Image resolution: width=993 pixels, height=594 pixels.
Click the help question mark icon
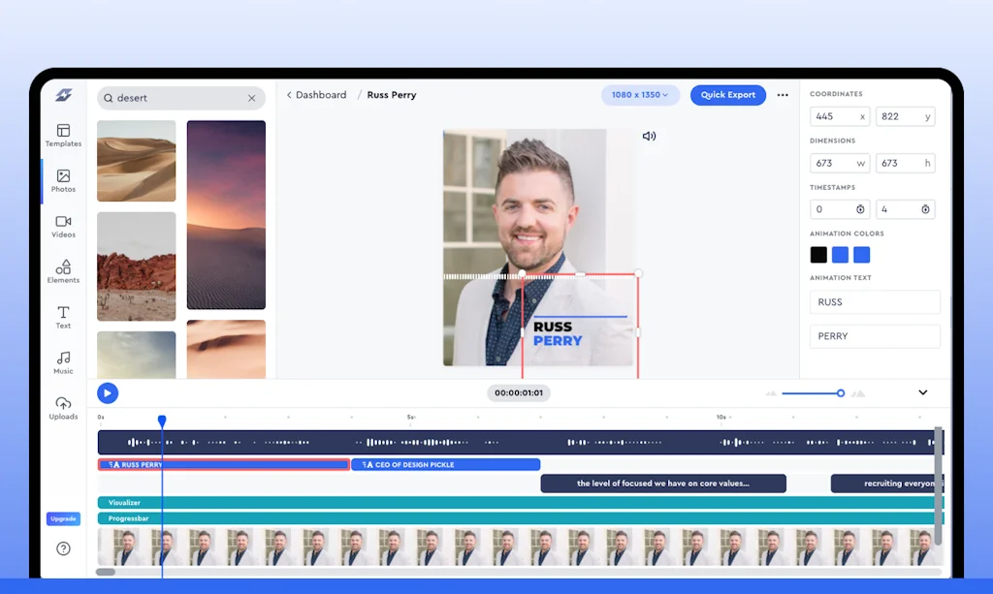point(63,548)
